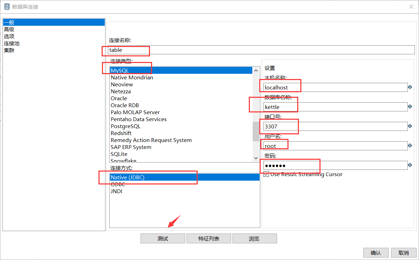The image size is (419, 260).
Task: Click the connection name field containing table
Action: click(x=261, y=50)
